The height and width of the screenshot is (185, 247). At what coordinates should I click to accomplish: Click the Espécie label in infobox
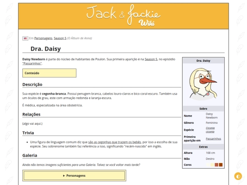pos(189,130)
